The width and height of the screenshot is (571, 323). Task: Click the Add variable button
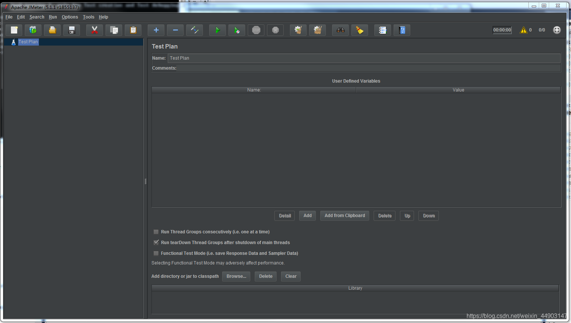tap(308, 216)
